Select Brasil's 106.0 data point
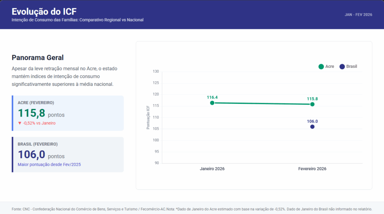Image resolution: width=384 pixels, height=214 pixels. [312, 127]
